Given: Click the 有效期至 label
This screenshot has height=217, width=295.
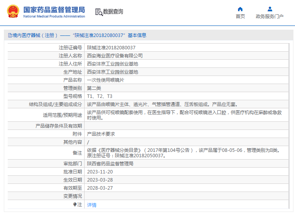Looking at the screenshot, I should coord(73,188).
